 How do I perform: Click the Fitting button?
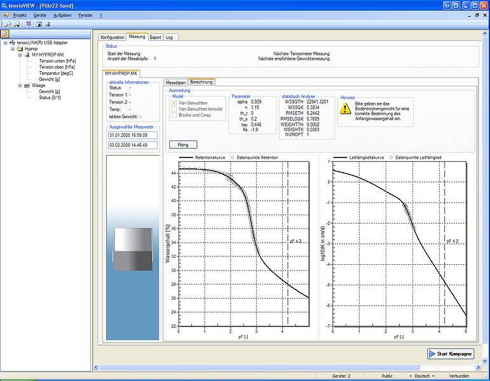click(x=183, y=145)
